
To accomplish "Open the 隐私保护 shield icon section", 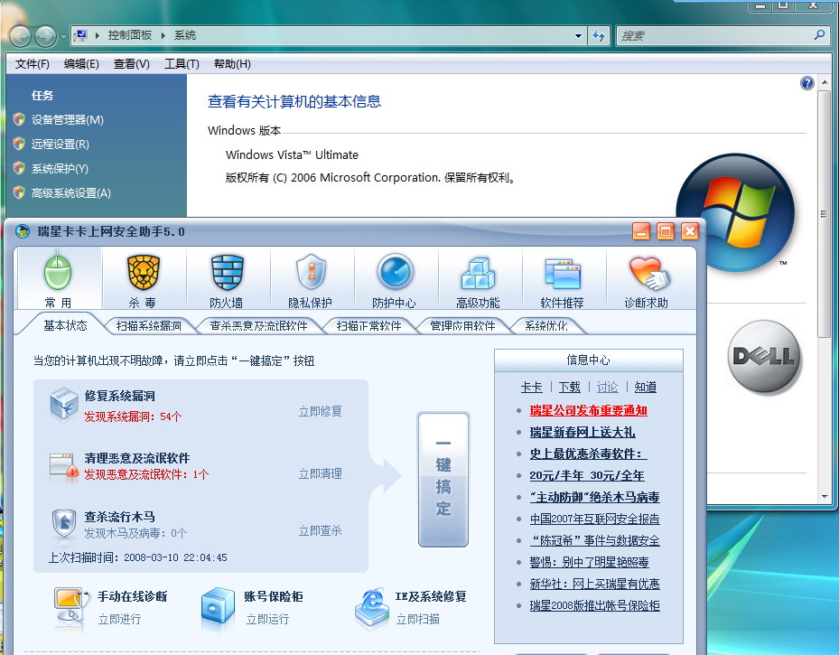I will point(311,278).
